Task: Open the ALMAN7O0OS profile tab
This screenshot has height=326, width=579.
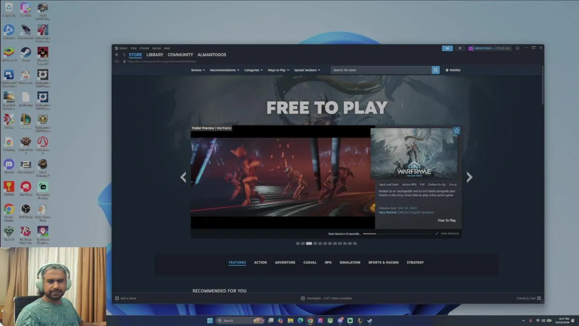Action: coord(212,55)
